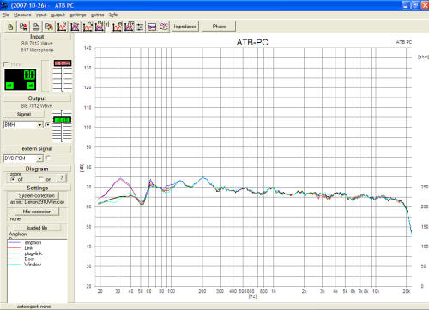
Task: Click the Input section header
Action: coord(37,37)
